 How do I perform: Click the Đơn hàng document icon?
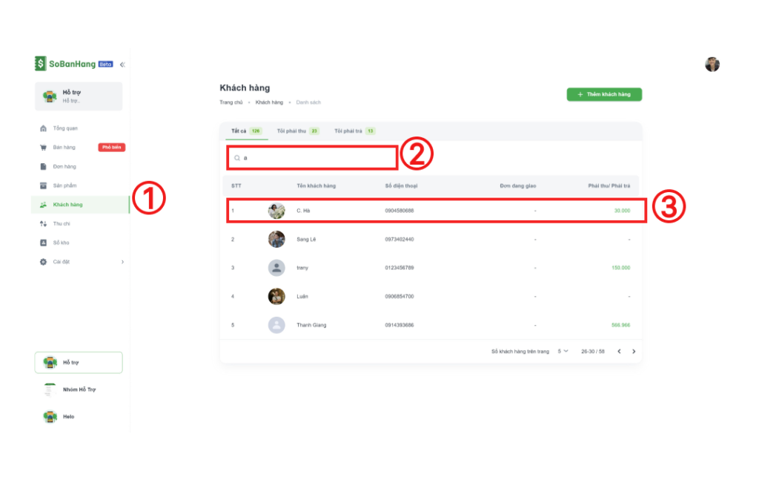click(44, 166)
